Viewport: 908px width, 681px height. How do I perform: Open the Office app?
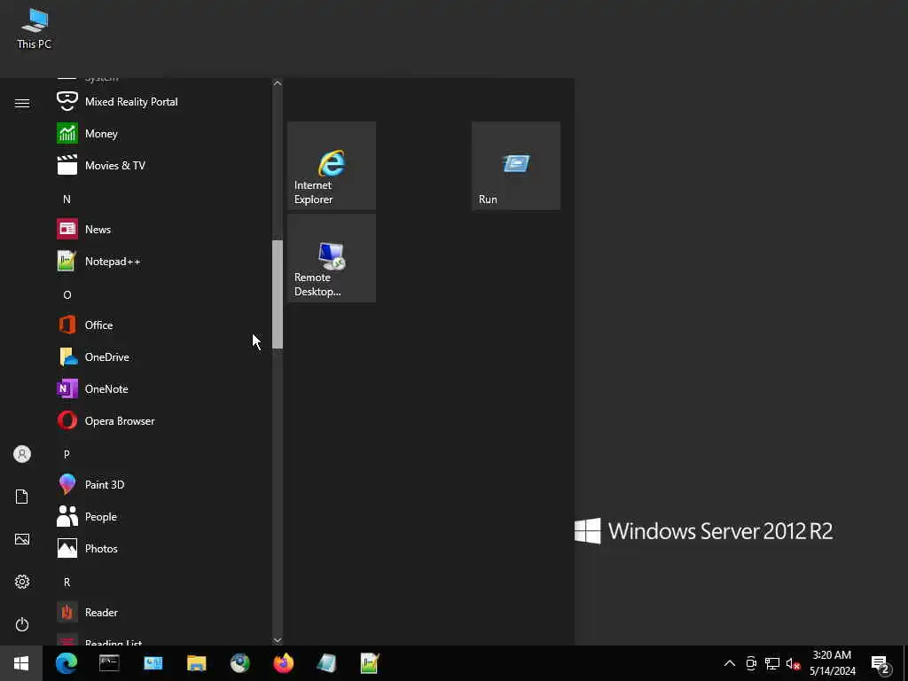(x=162, y=325)
